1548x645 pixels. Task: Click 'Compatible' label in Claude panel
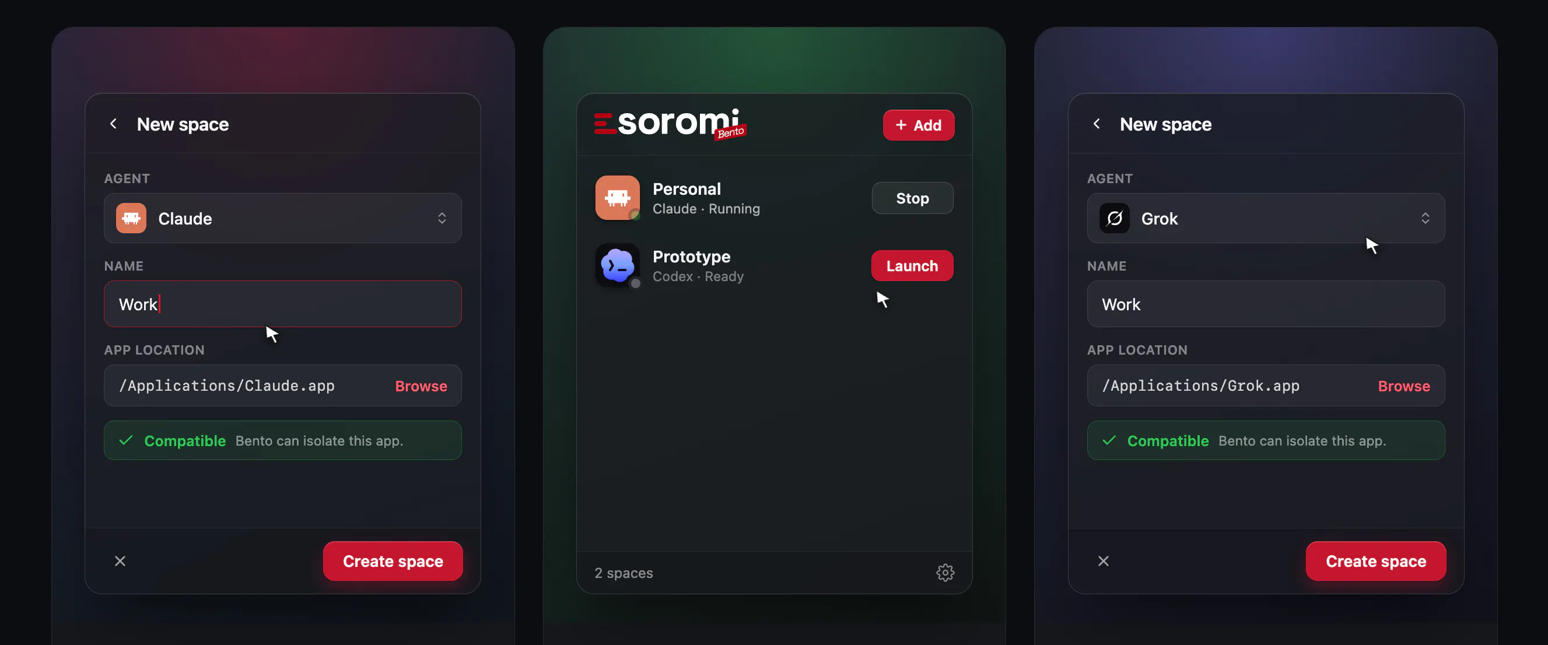coord(185,441)
